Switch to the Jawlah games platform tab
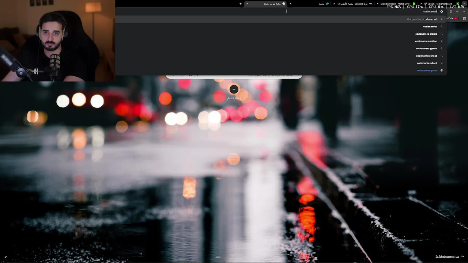The image size is (468, 263). pyautogui.click(x=353, y=4)
